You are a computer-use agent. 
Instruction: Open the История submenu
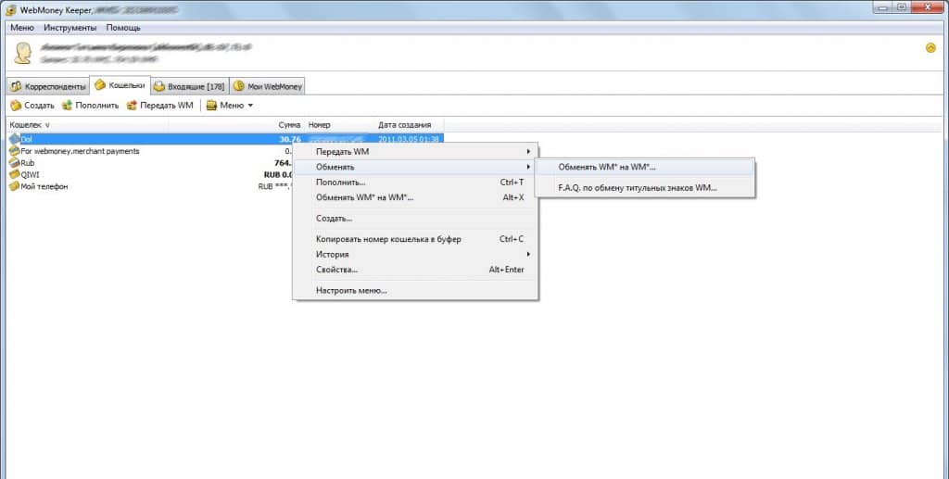[414, 255]
